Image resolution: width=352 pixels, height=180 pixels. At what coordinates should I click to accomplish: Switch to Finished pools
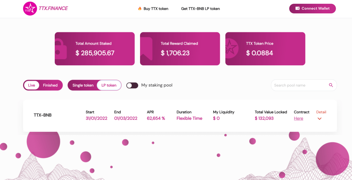pos(50,85)
